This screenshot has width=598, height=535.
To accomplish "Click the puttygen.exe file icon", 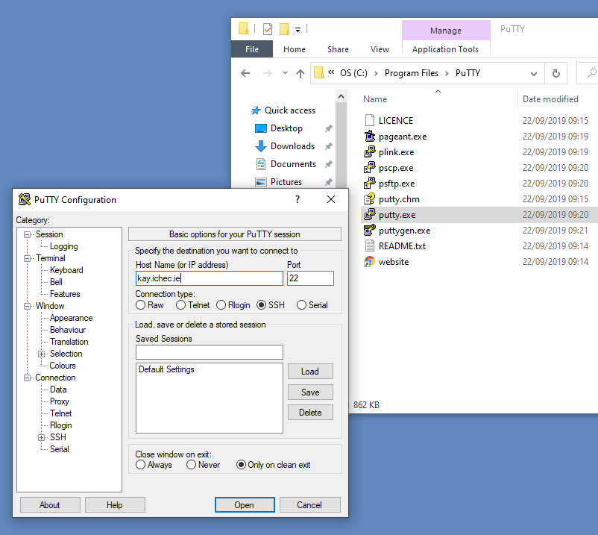I will (x=369, y=230).
